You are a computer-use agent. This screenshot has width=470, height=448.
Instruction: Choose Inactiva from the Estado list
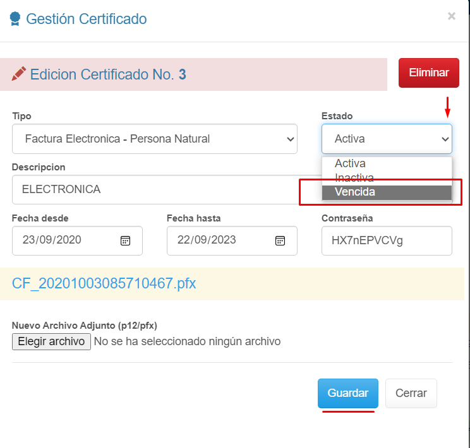(354, 178)
